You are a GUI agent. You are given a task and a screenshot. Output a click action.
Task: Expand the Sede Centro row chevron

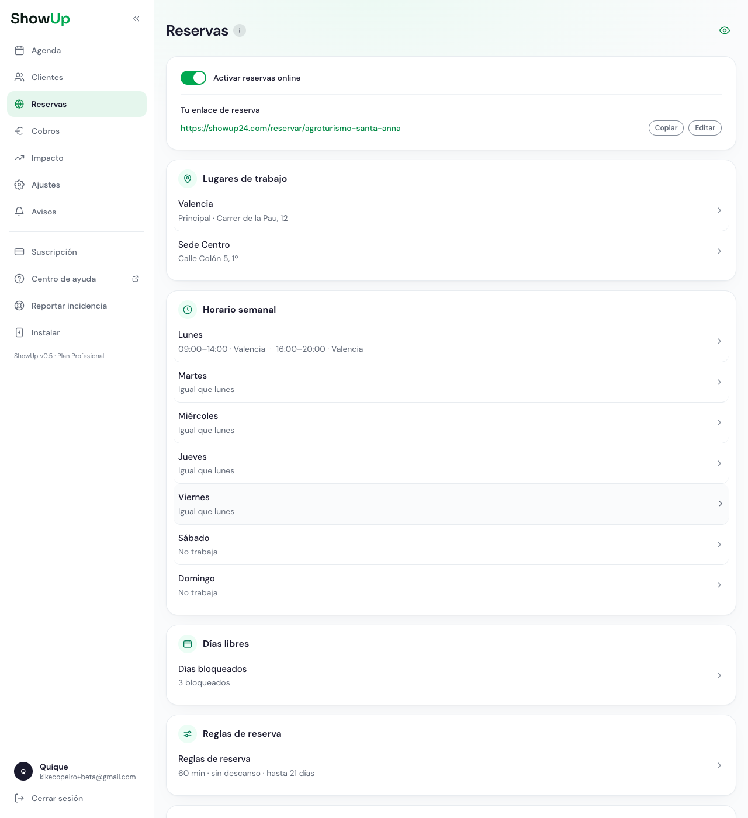[x=719, y=251]
